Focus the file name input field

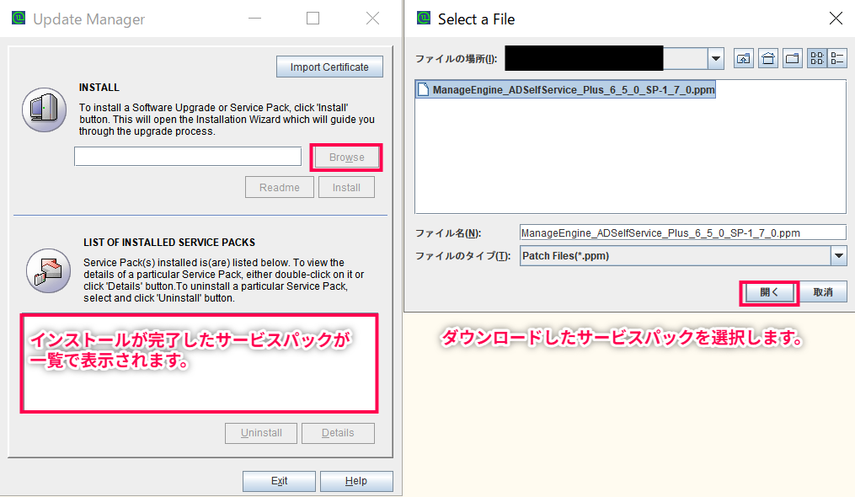[x=682, y=233]
